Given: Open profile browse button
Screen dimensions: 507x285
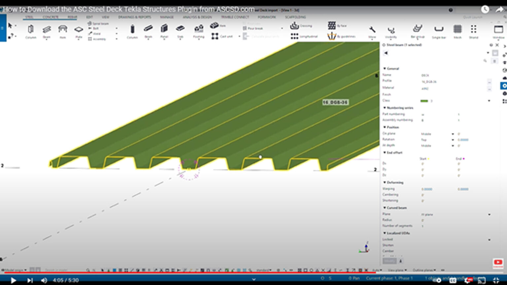Looking at the screenshot, I should pyautogui.click(x=490, y=82).
